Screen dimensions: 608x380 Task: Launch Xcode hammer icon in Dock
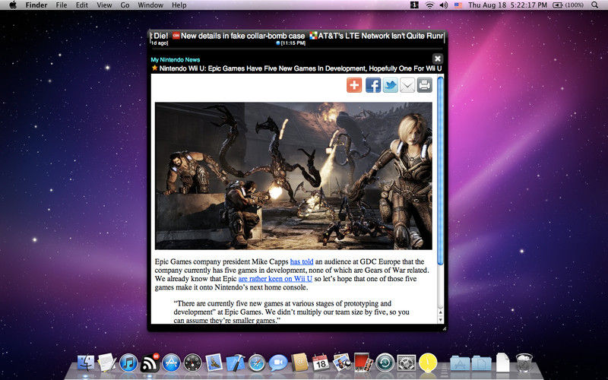236,363
